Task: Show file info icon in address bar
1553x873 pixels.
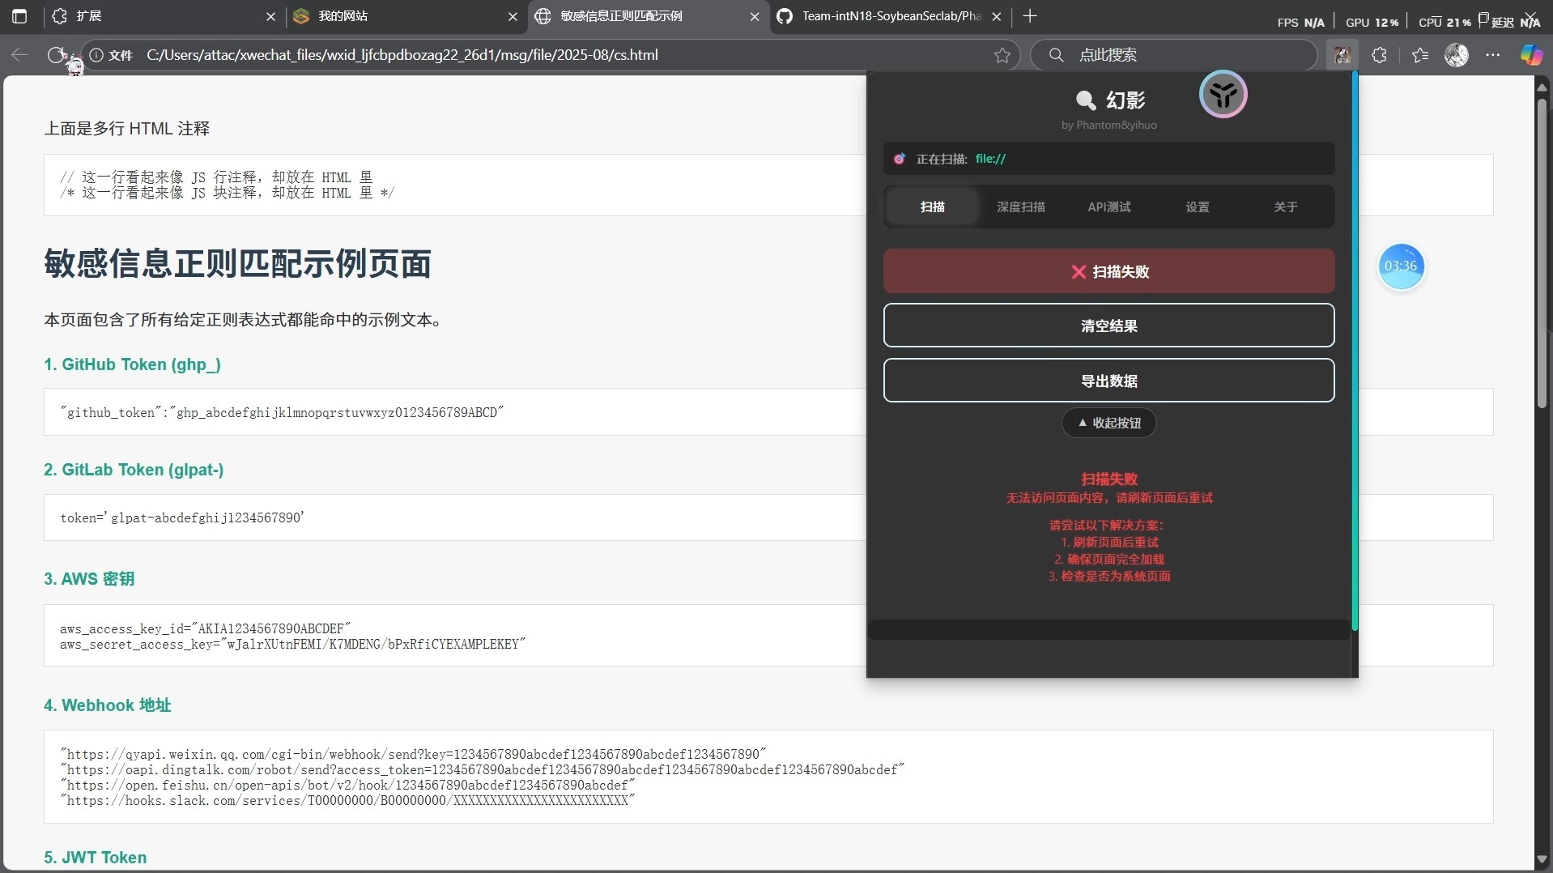Action: click(x=96, y=55)
